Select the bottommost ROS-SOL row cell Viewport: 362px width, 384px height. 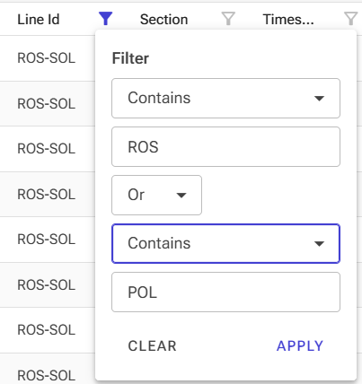(47, 376)
